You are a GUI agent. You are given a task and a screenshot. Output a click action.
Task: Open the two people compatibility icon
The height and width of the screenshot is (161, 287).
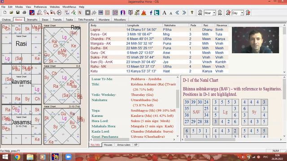tap(123, 13)
